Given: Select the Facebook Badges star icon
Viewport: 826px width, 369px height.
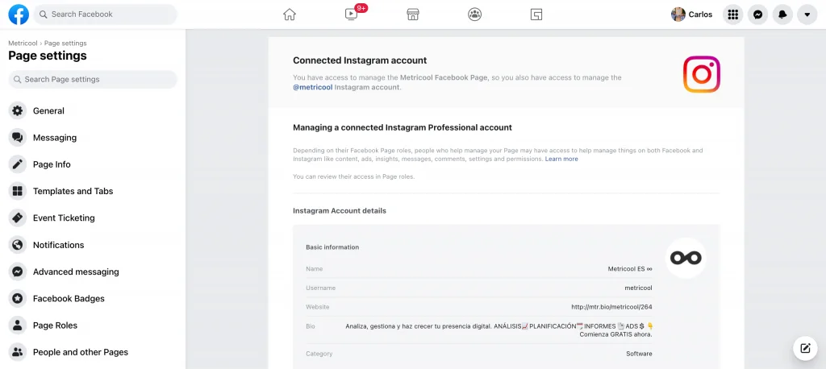Looking at the screenshot, I should tap(18, 298).
